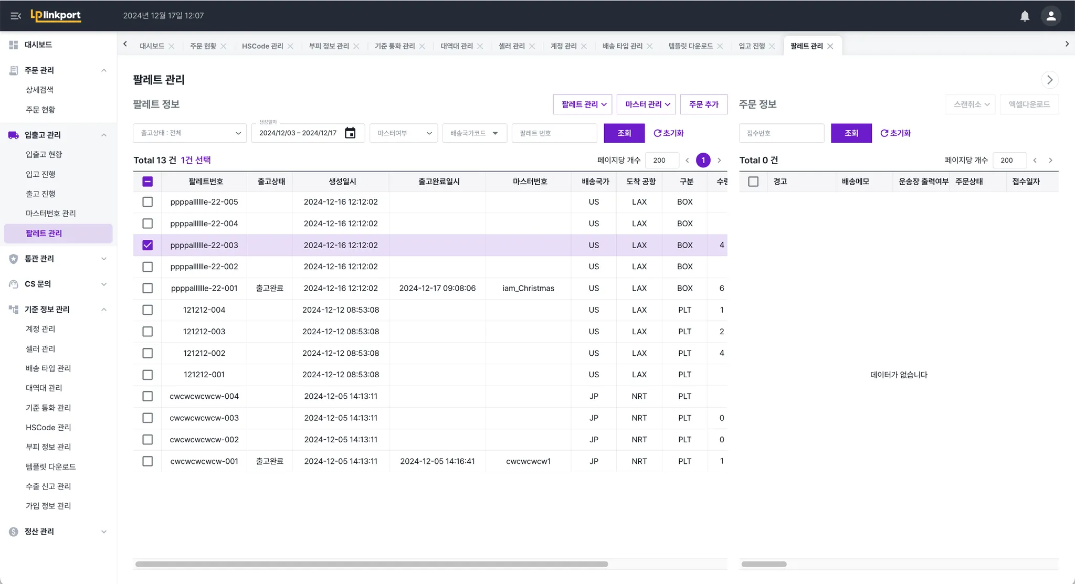This screenshot has width=1075, height=584.
Task: Click the pallet table horizontal scrollbar
Action: (x=372, y=564)
